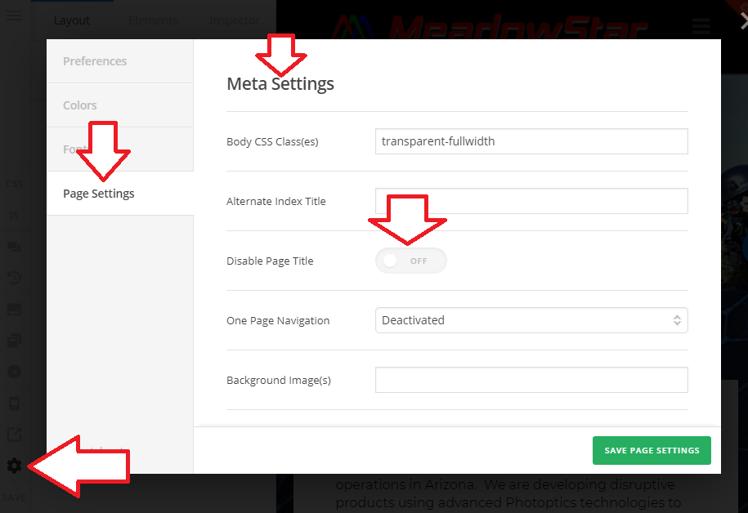Click the Background Image(s) input field

pos(531,380)
